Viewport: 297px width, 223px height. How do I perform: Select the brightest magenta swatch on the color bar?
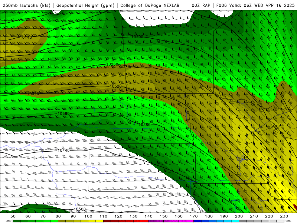[x=190, y=221]
